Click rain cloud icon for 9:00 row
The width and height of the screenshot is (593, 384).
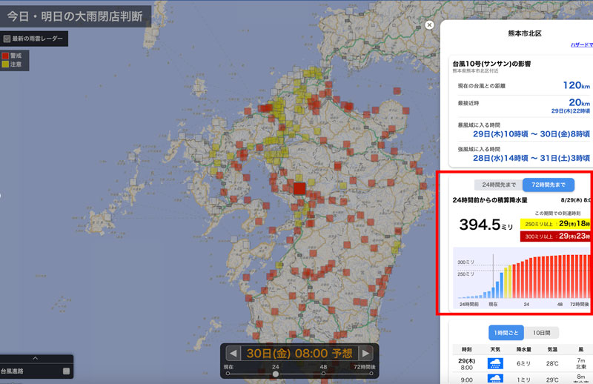point(495,379)
